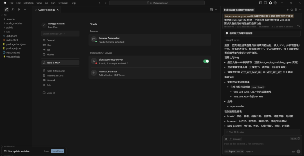
Task: Click the Browser Automation icon
Action: click(94, 39)
